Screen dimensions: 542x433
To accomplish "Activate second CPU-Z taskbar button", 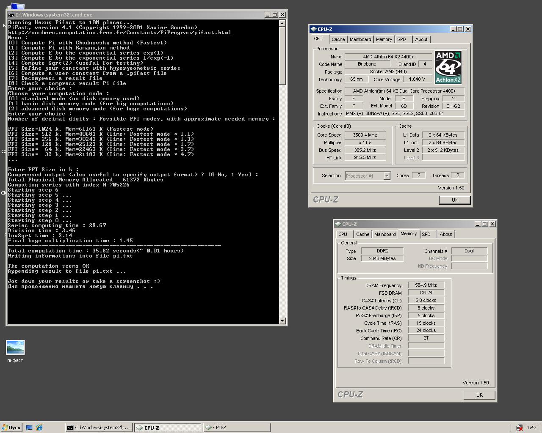I will (x=237, y=428).
